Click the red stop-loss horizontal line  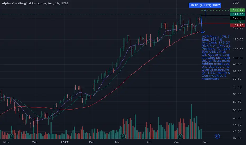(216, 23)
